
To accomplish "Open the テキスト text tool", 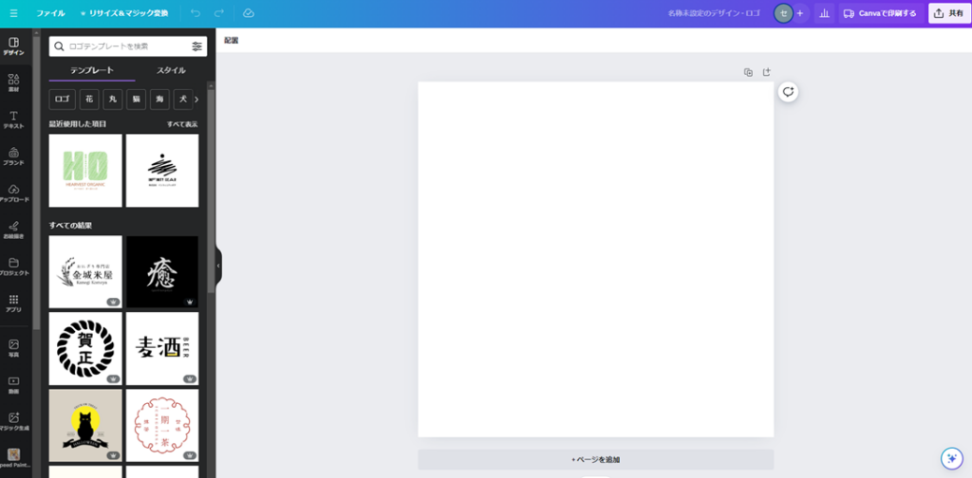I will click(13, 119).
